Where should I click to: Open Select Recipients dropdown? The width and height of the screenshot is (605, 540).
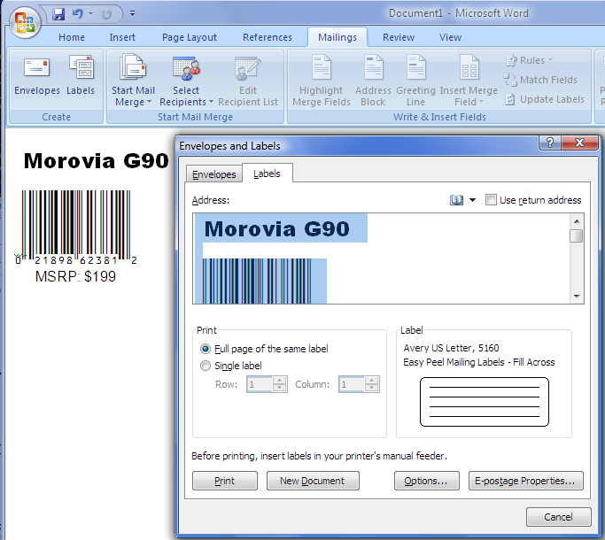(186, 81)
